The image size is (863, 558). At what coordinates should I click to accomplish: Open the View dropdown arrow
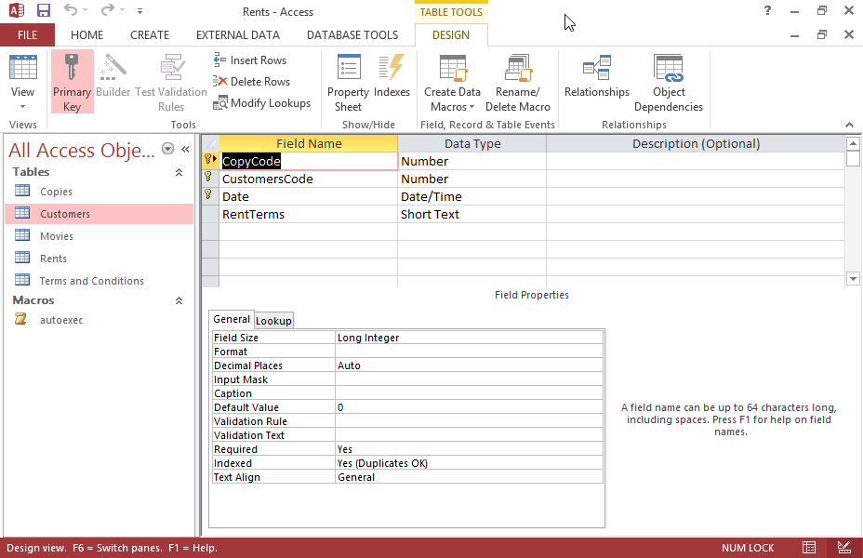(21, 106)
